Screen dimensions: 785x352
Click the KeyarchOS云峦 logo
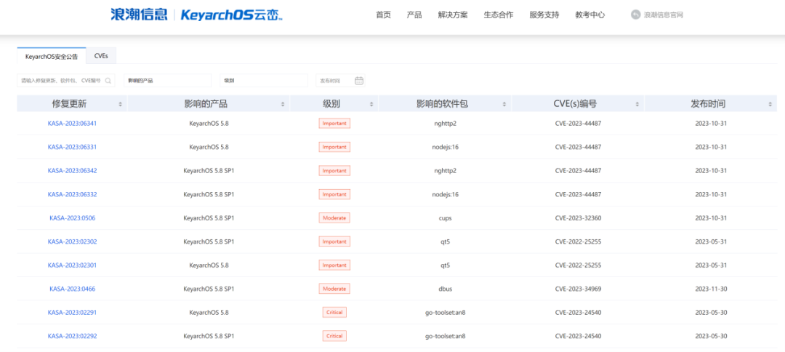(x=232, y=15)
